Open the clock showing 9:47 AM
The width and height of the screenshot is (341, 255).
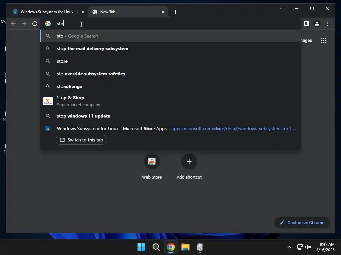(325, 247)
